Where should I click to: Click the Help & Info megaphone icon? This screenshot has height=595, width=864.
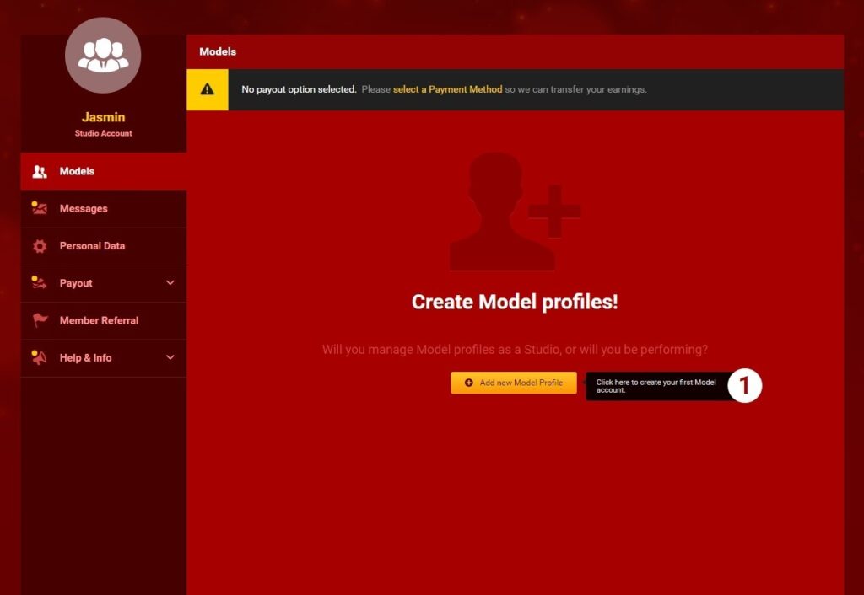[38, 357]
